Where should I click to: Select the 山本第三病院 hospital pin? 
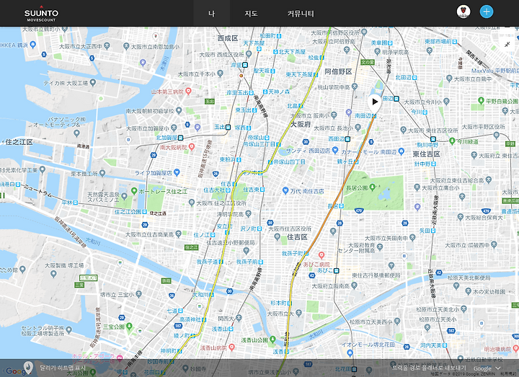(188, 91)
